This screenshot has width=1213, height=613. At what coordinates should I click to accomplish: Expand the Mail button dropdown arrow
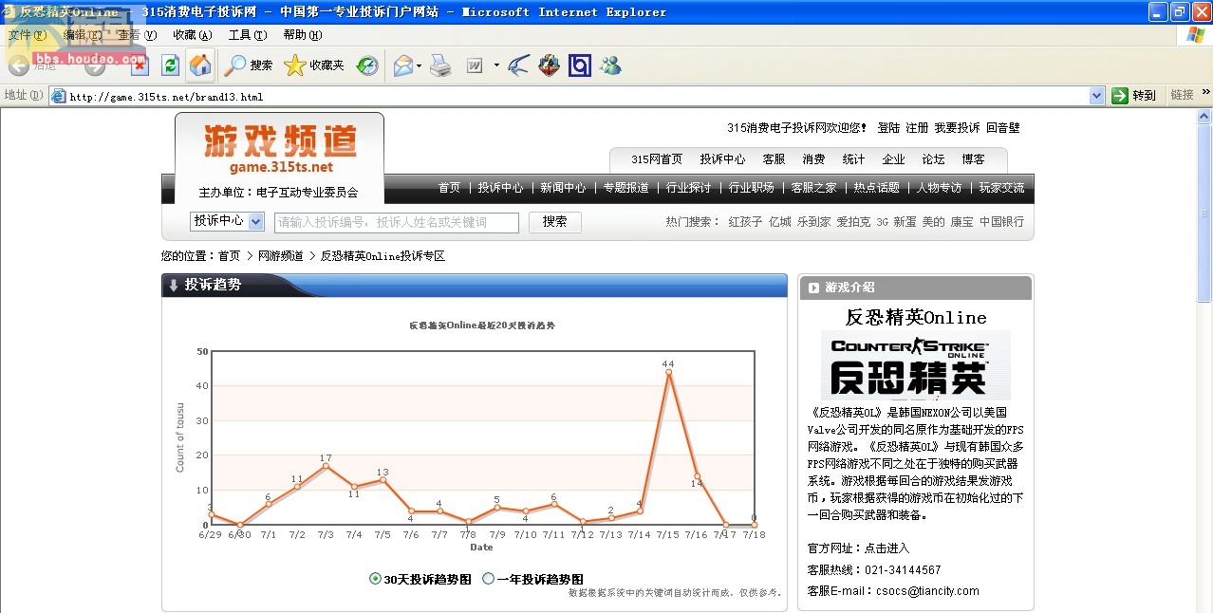[x=419, y=65]
